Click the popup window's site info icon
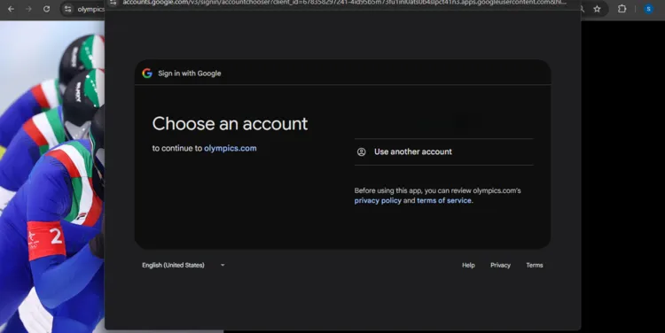Screen dimensions: 665x333 pyautogui.click(x=113, y=3)
